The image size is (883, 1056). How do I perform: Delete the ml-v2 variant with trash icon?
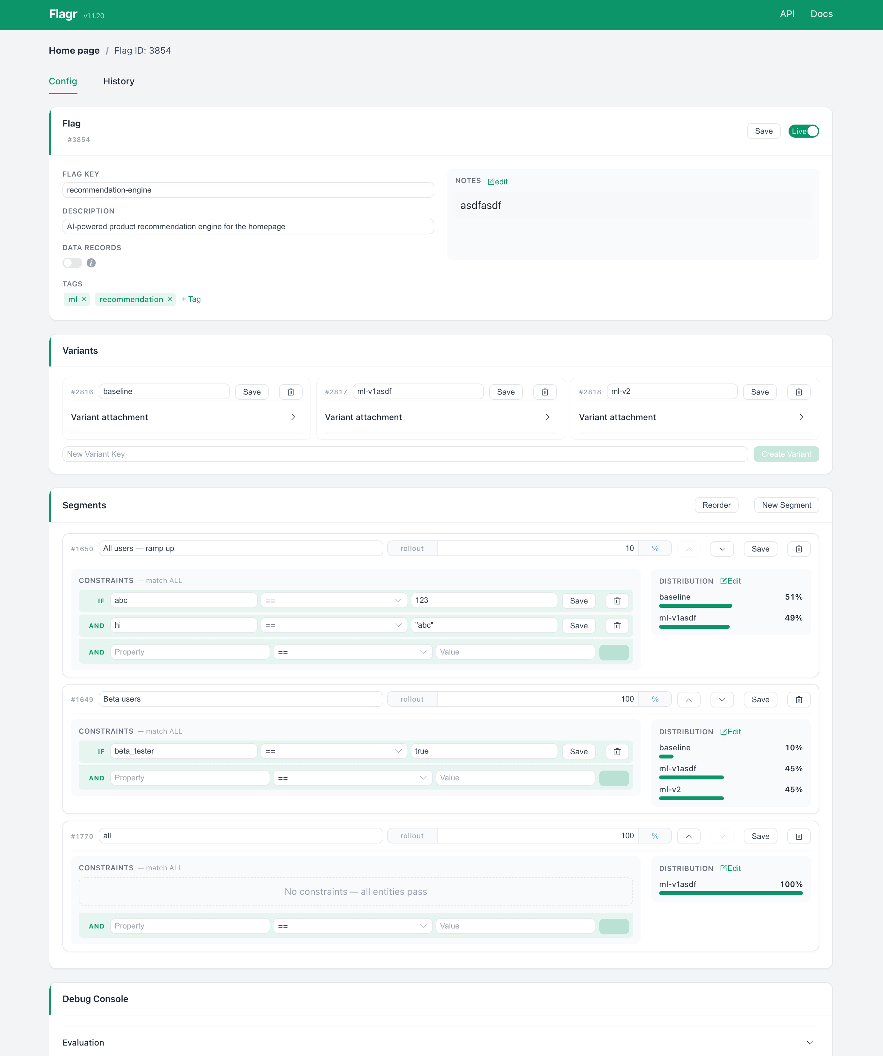[x=799, y=392]
